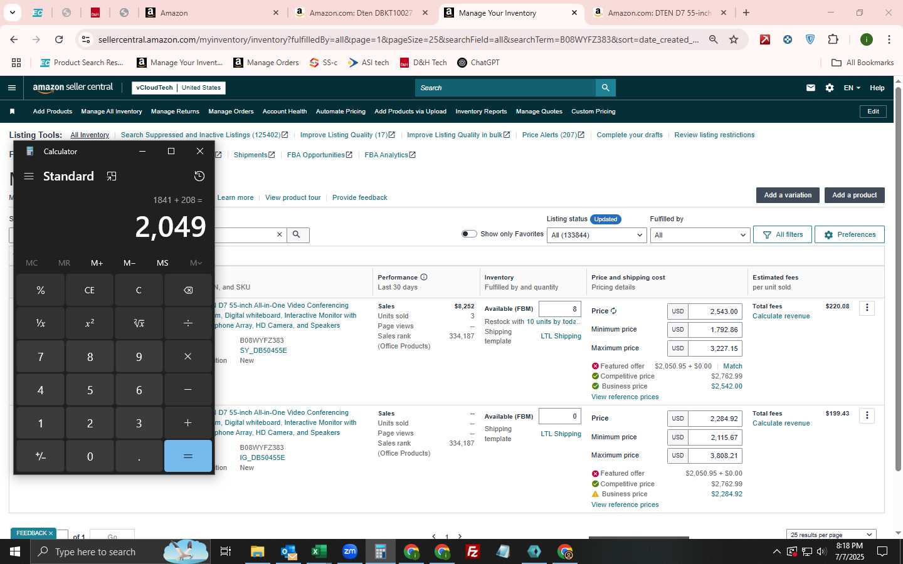Switch to DTEN D7 55-inch browser tab

658,13
